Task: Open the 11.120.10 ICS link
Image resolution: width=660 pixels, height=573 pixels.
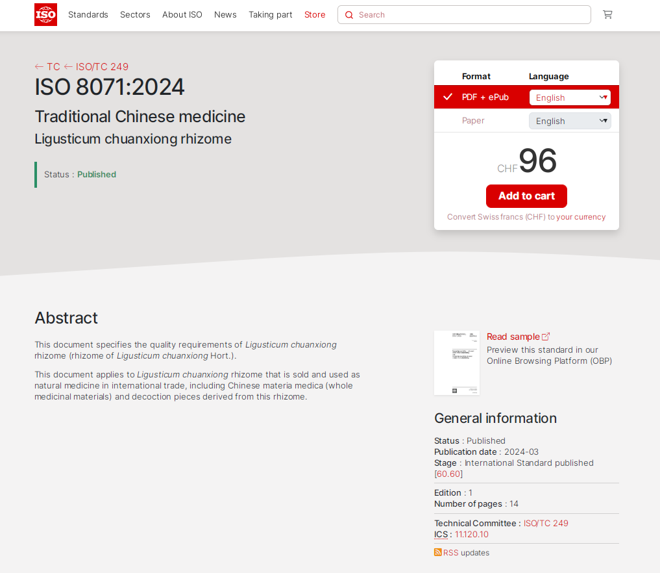Action: click(472, 535)
